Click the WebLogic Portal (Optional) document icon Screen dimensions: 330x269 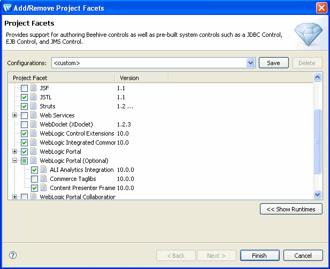[x=33, y=160]
